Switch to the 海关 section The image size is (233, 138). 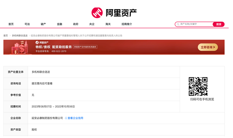tap(108, 24)
